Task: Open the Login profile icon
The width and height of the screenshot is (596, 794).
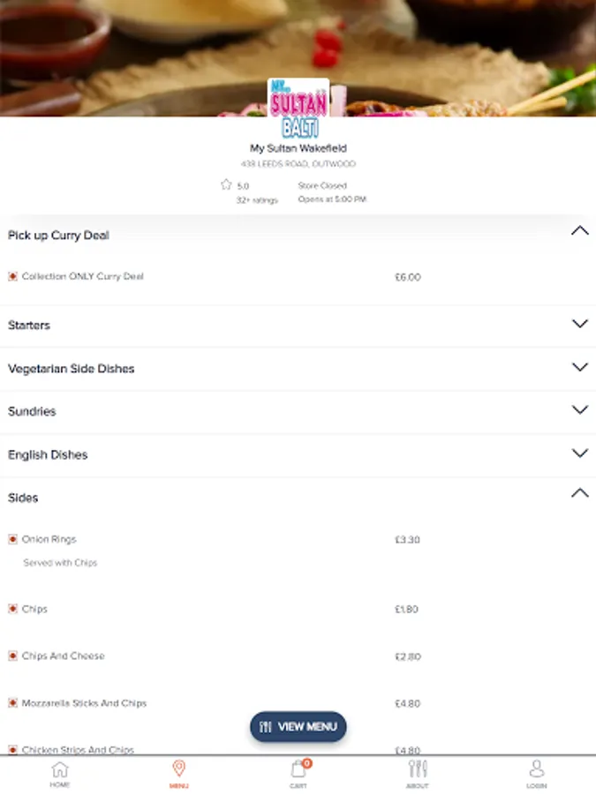Action: point(537,769)
